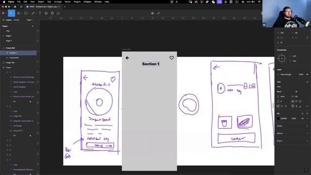Select the Rectangle shape tool

point(25,13)
